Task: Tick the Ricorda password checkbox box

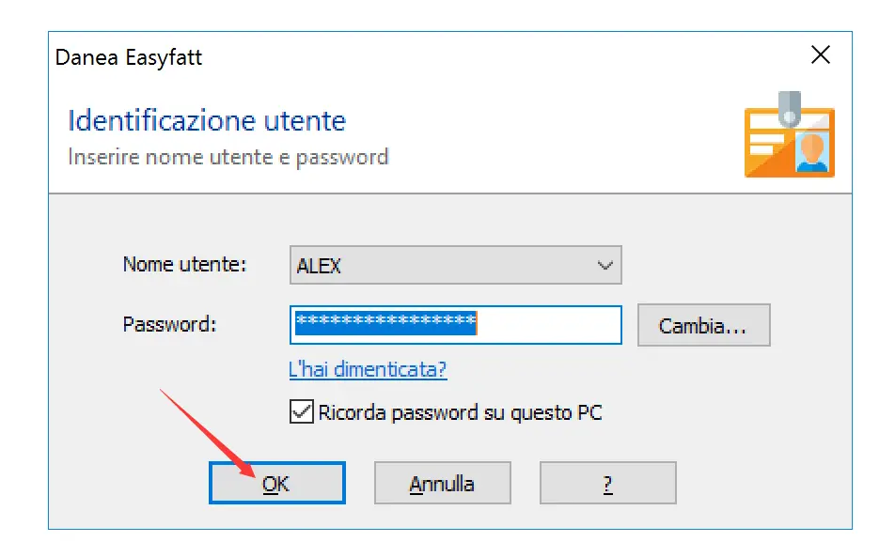Action: pos(302,411)
